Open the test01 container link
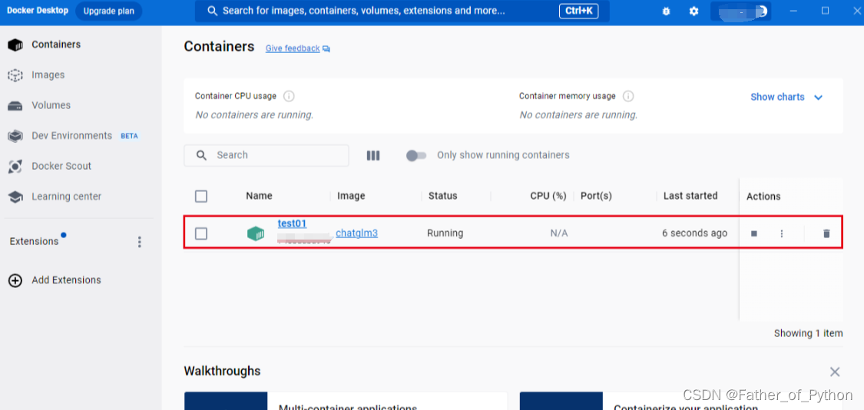864x410 pixels. pos(292,223)
